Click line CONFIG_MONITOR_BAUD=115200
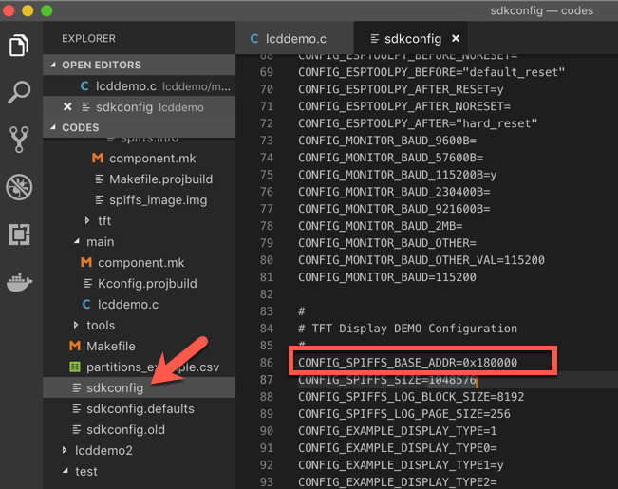 point(387,277)
